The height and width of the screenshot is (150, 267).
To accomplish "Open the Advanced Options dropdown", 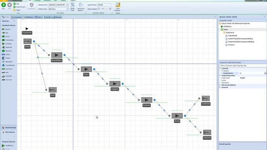I will 81,7.
